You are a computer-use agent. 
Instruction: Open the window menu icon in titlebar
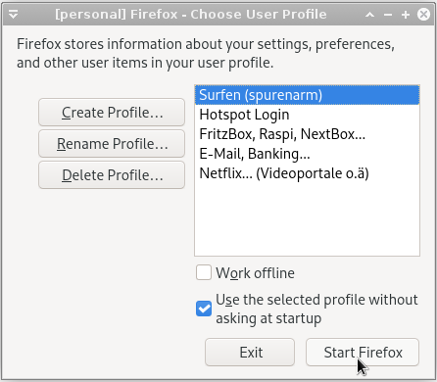pyautogui.click(x=14, y=15)
